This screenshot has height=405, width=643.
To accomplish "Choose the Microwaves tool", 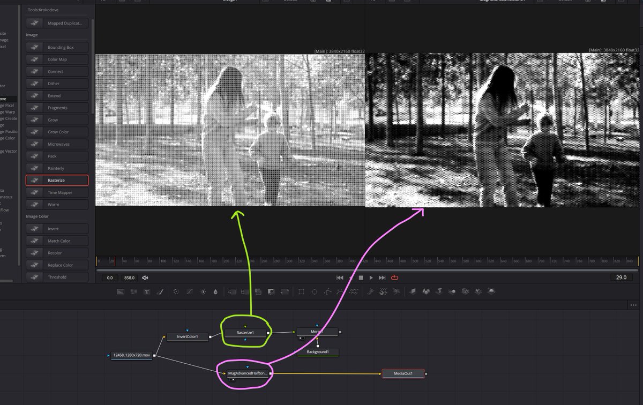I will tap(57, 144).
